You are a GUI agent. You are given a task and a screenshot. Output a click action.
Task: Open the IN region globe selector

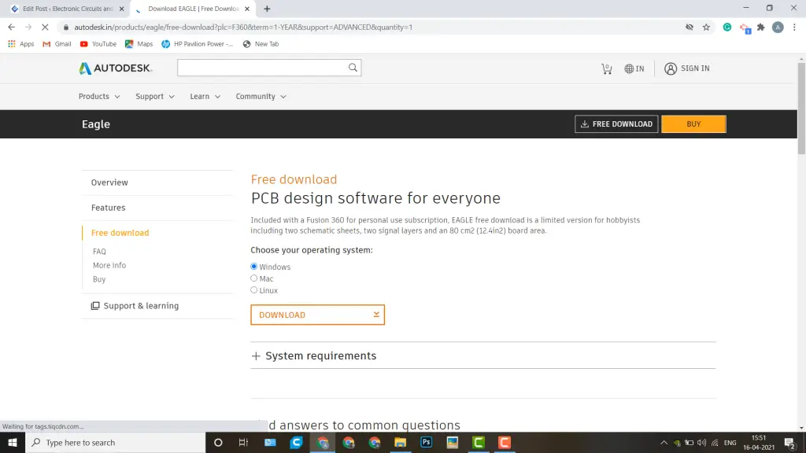(x=634, y=68)
